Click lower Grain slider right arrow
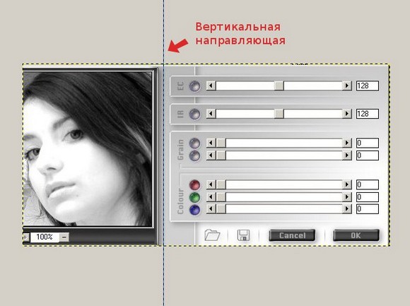This screenshot has width=410, height=306. [346, 155]
